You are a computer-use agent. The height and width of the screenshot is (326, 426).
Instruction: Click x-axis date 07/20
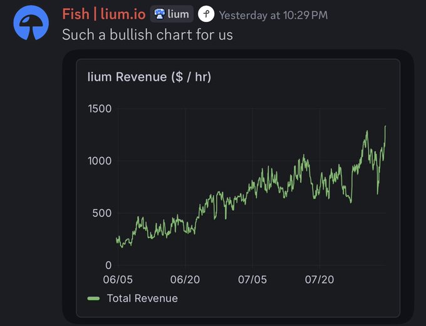click(319, 279)
